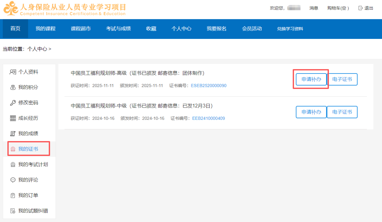
Task: Click the 退出 logout icon
Action: click(x=360, y=8)
